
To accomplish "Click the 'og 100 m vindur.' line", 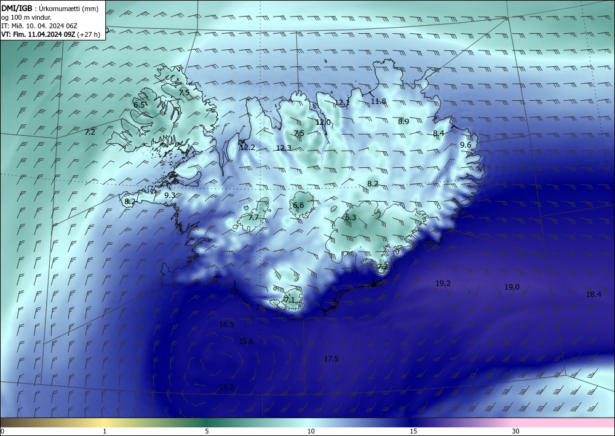I will click(26, 17).
